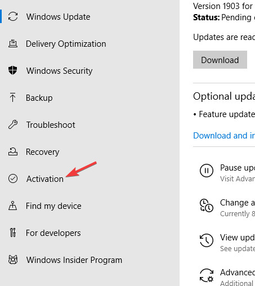
Task: Click the Recovery icon in sidebar
Action: coord(13,151)
